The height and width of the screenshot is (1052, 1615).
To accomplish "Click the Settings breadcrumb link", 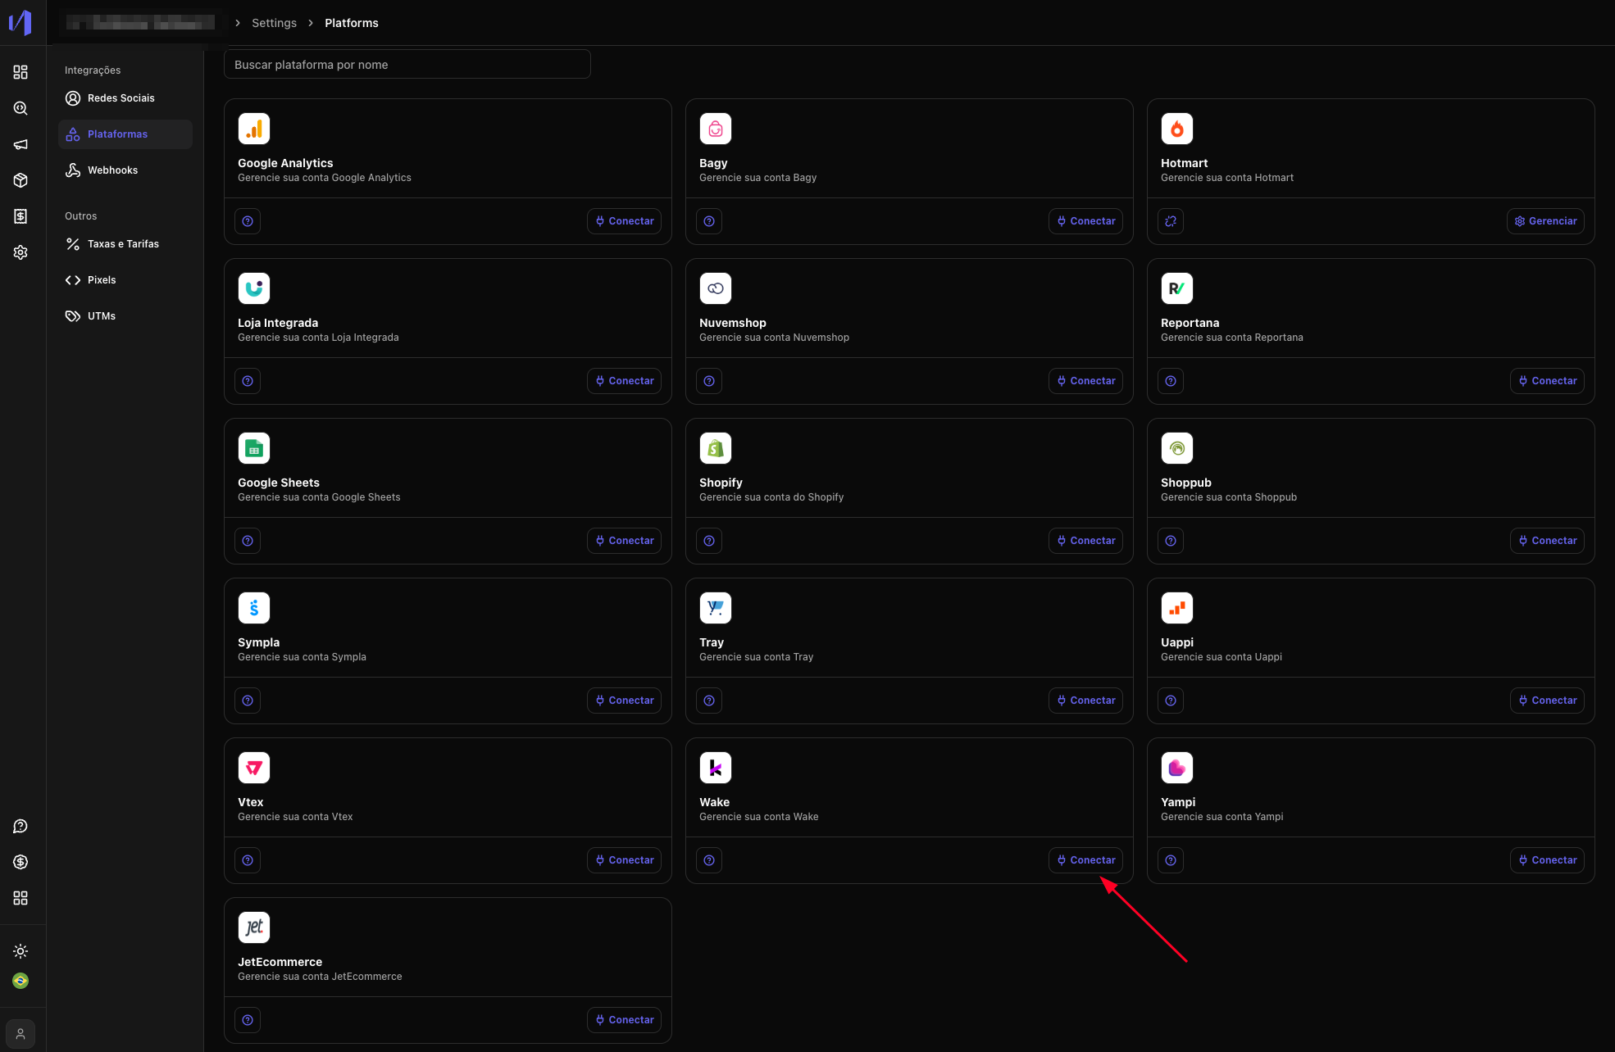I will point(274,23).
